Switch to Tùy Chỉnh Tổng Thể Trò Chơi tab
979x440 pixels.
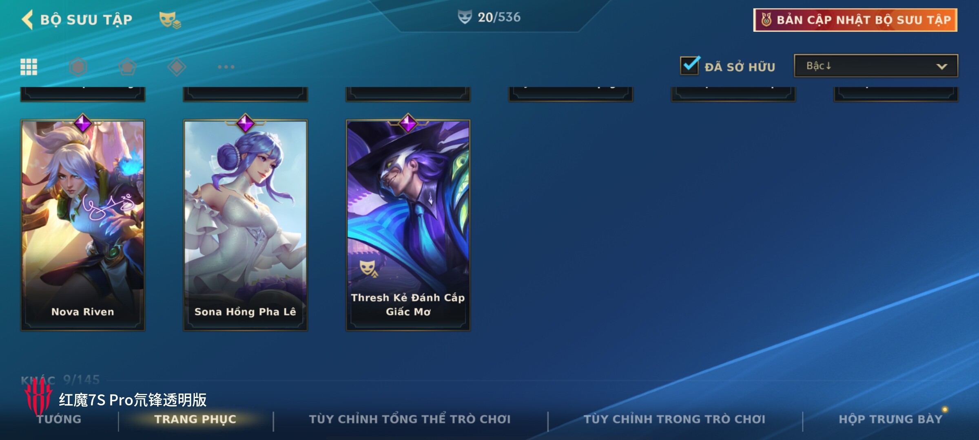coord(410,419)
